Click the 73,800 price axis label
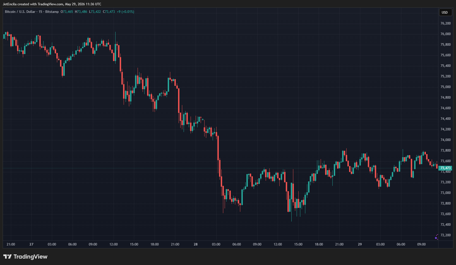This screenshot has width=456, height=265. 445,150
